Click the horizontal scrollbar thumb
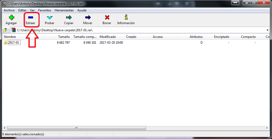Screen dimensions: 272x139 (x=76, y=128)
